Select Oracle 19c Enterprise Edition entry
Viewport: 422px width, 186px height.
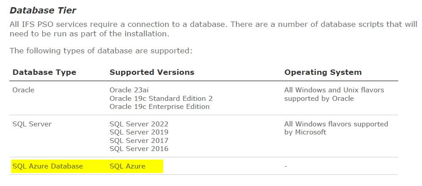(x=159, y=106)
